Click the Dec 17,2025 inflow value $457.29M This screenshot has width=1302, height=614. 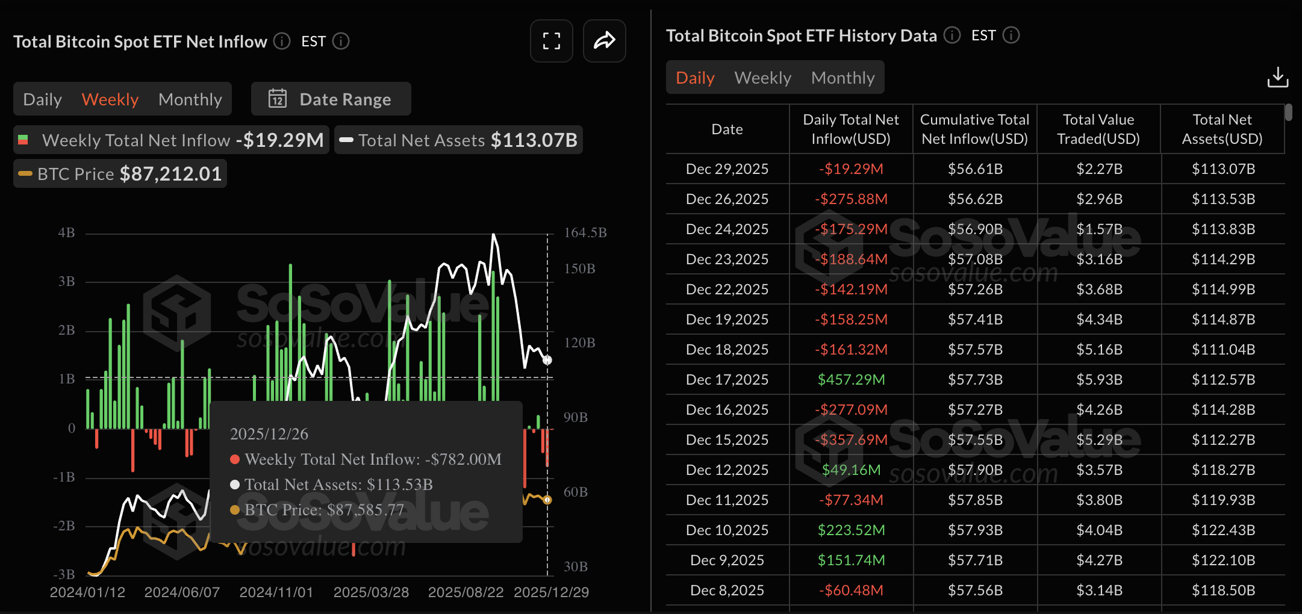[x=851, y=379]
